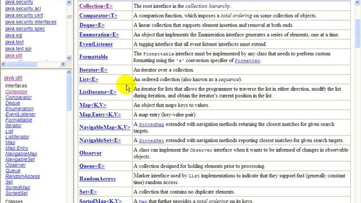Click text 'An object that maps keys to values.'
The height and width of the screenshot is (203, 361).
click(171, 105)
